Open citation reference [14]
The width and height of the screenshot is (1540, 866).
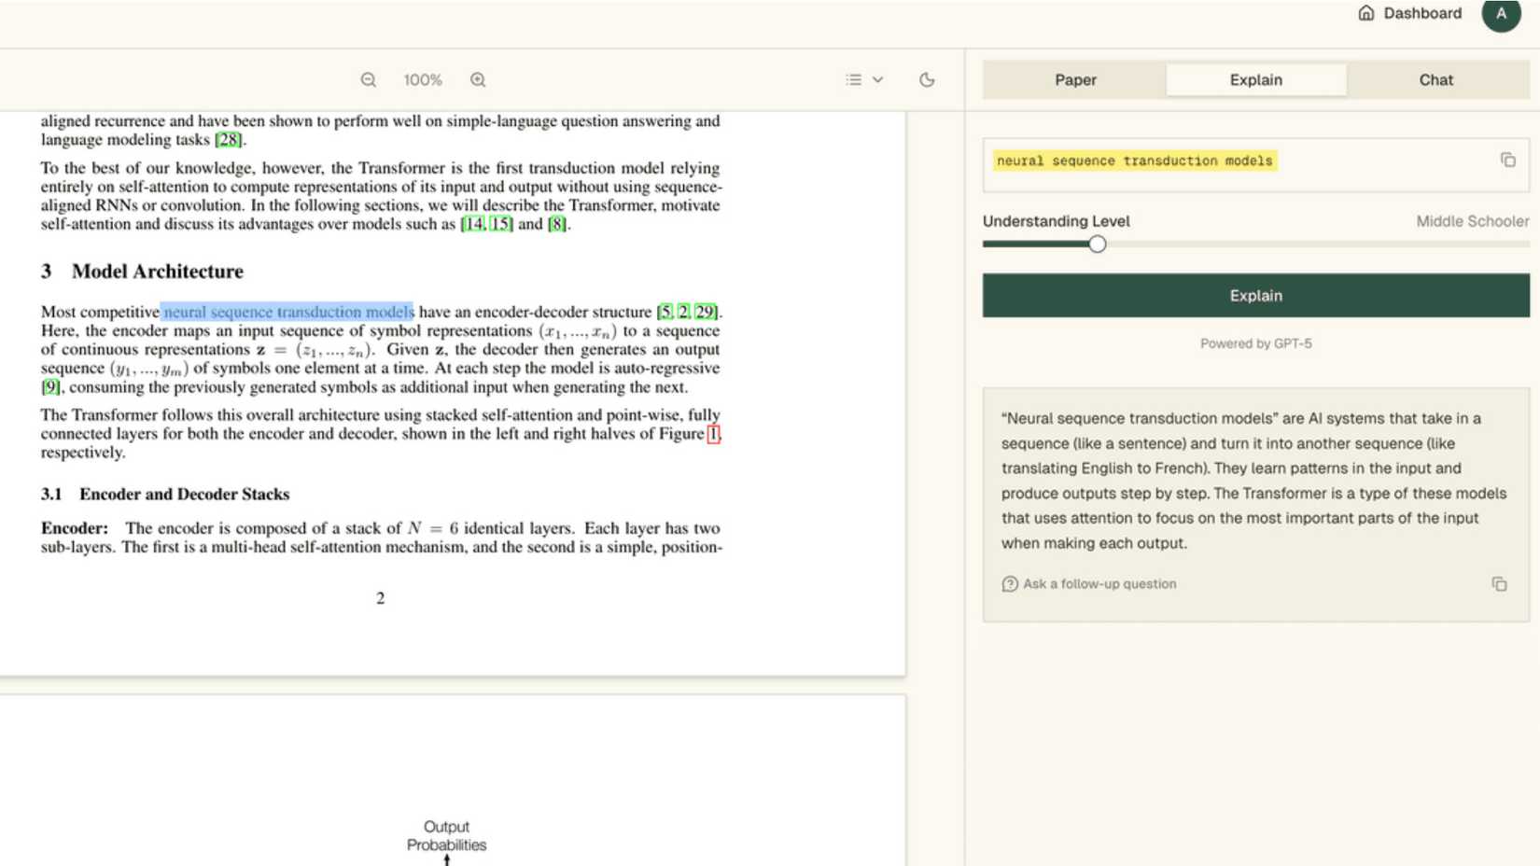pyautogui.click(x=473, y=224)
